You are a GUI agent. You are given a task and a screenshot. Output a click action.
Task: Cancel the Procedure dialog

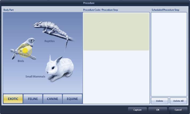coord(178,110)
